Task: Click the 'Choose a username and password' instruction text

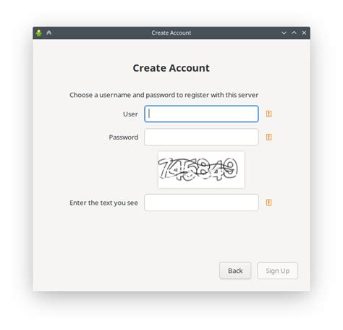Action: (x=164, y=95)
